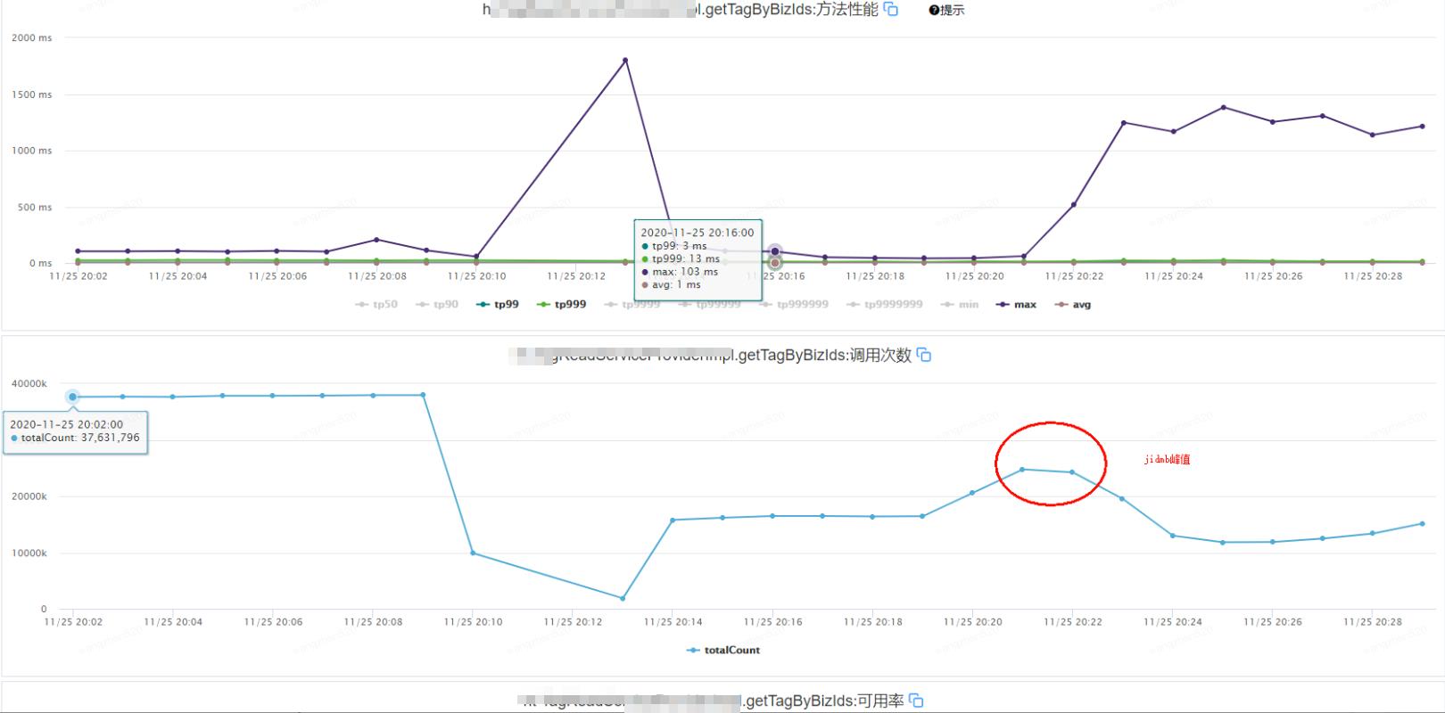
Task: Toggle the tp50 legend series
Action: 376,305
